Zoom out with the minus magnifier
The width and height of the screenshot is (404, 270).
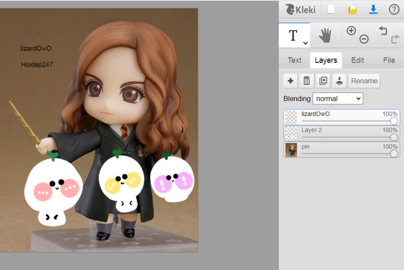(364, 39)
